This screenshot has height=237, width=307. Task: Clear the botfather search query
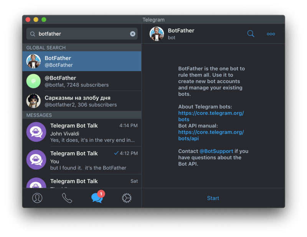(132, 34)
